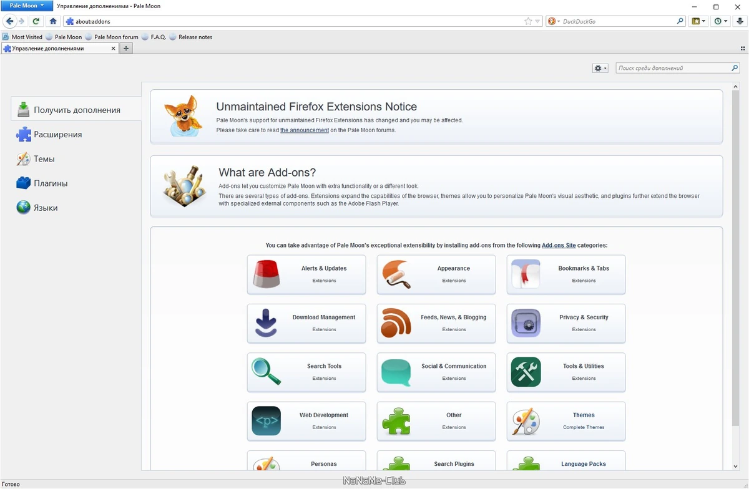Click the red siren Alerts & Updates icon
Screen dimensions: 749x489
click(267, 274)
